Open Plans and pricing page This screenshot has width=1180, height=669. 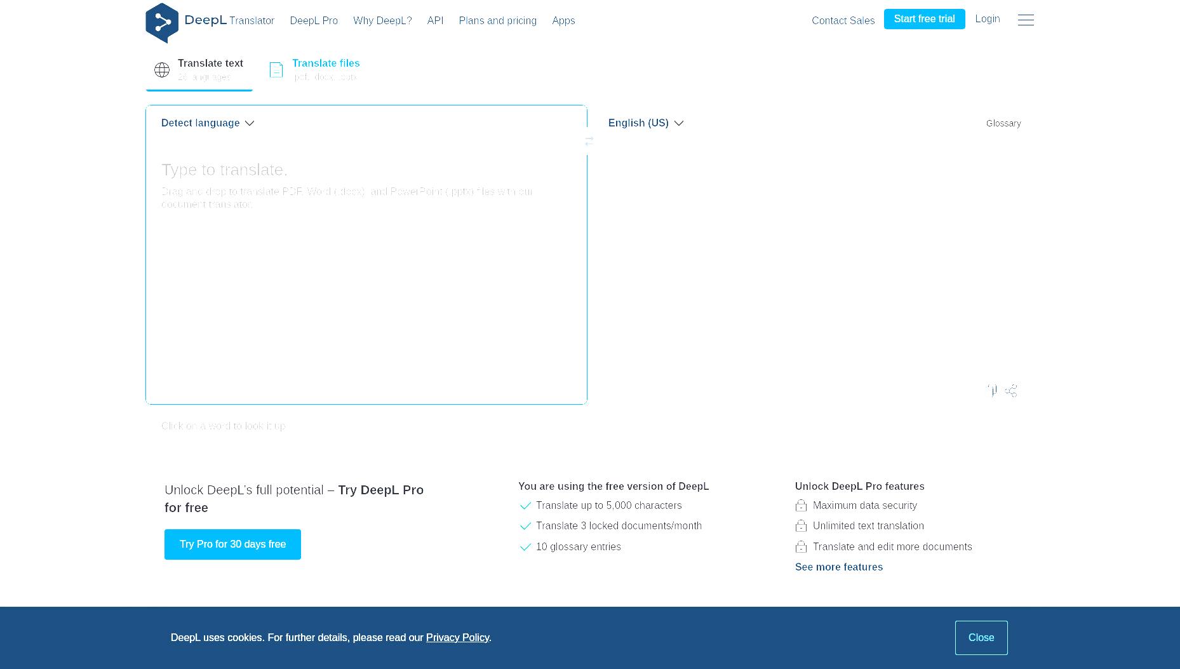(498, 21)
